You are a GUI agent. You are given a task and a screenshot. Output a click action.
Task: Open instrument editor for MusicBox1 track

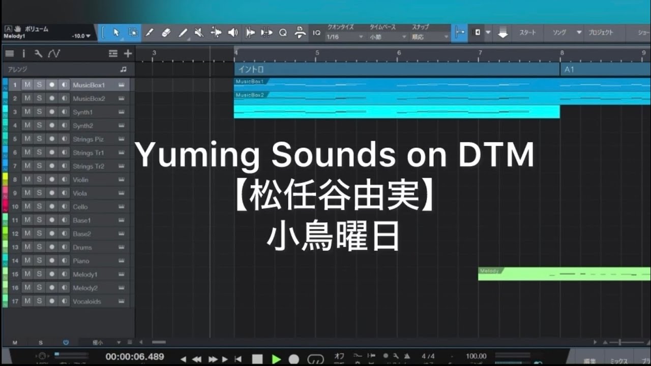(x=122, y=85)
